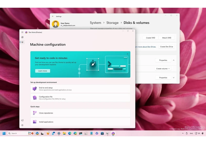Screen dimensions: 206x144
Task: Open notifications bell in the tray
Action: [x=203, y=133]
